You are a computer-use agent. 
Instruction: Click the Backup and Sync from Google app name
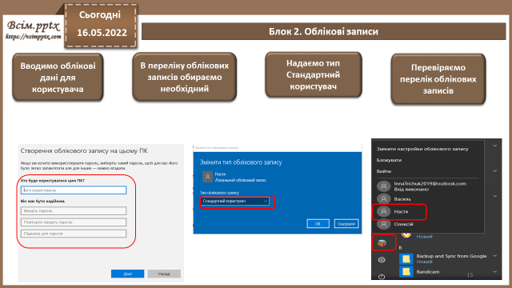coord(451,256)
